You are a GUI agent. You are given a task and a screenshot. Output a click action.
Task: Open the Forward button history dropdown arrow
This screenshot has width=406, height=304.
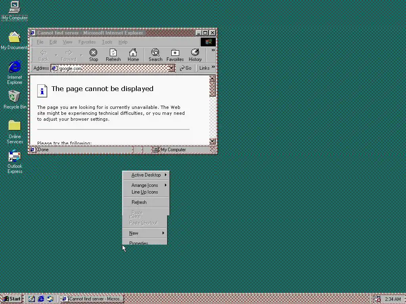81,55
